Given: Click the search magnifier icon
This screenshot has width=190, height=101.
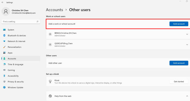Looking at the screenshot, I should click(x=37, y=21).
